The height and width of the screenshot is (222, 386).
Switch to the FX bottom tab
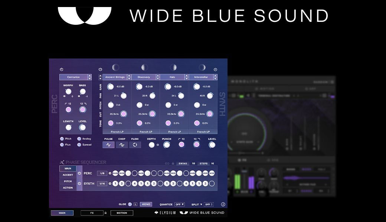coord(92,213)
